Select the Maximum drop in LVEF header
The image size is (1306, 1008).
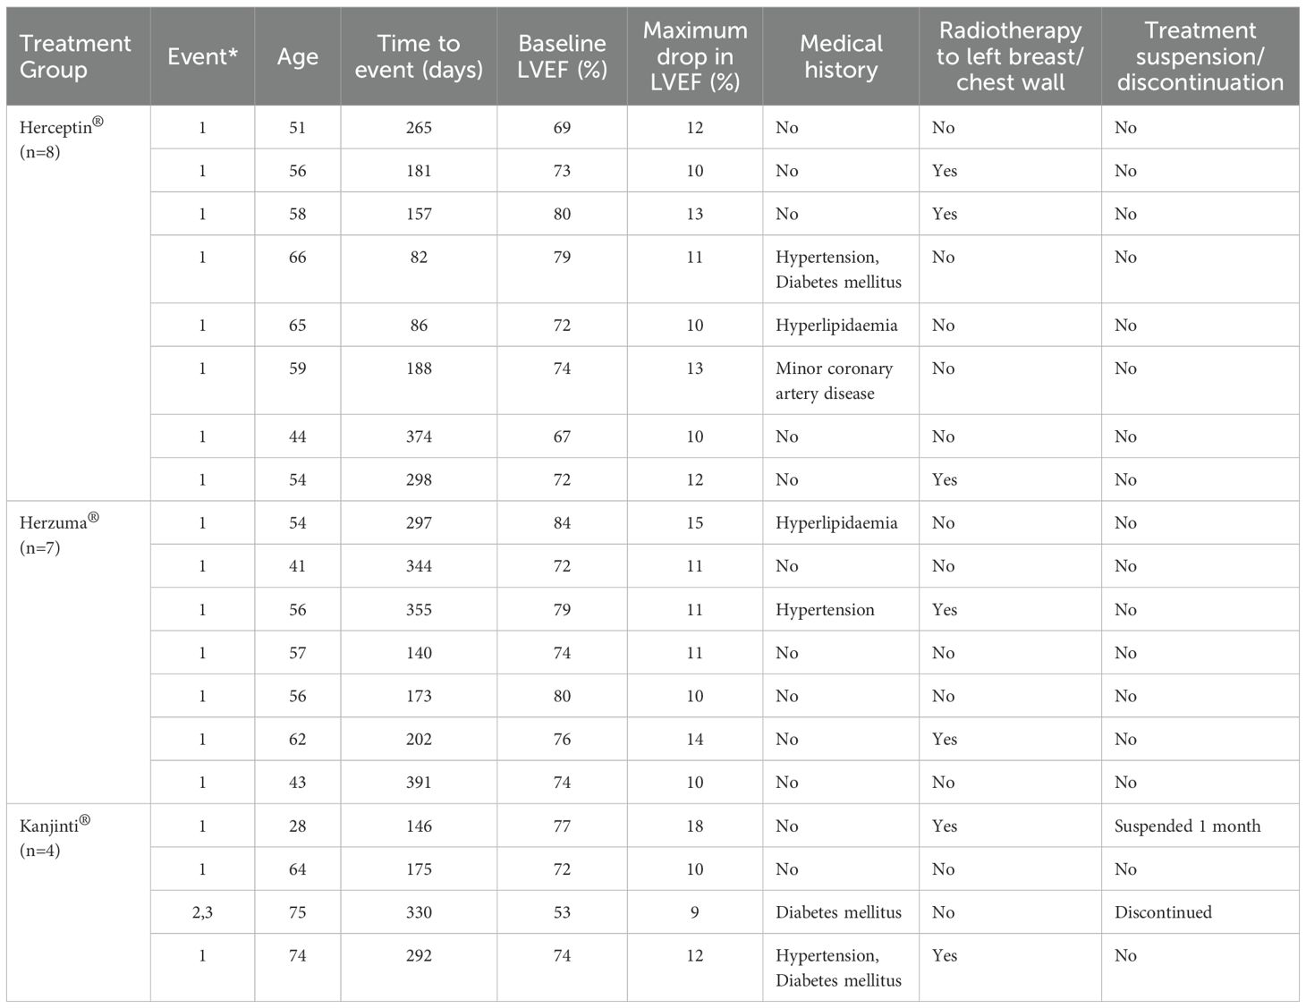tap(695, 56)
